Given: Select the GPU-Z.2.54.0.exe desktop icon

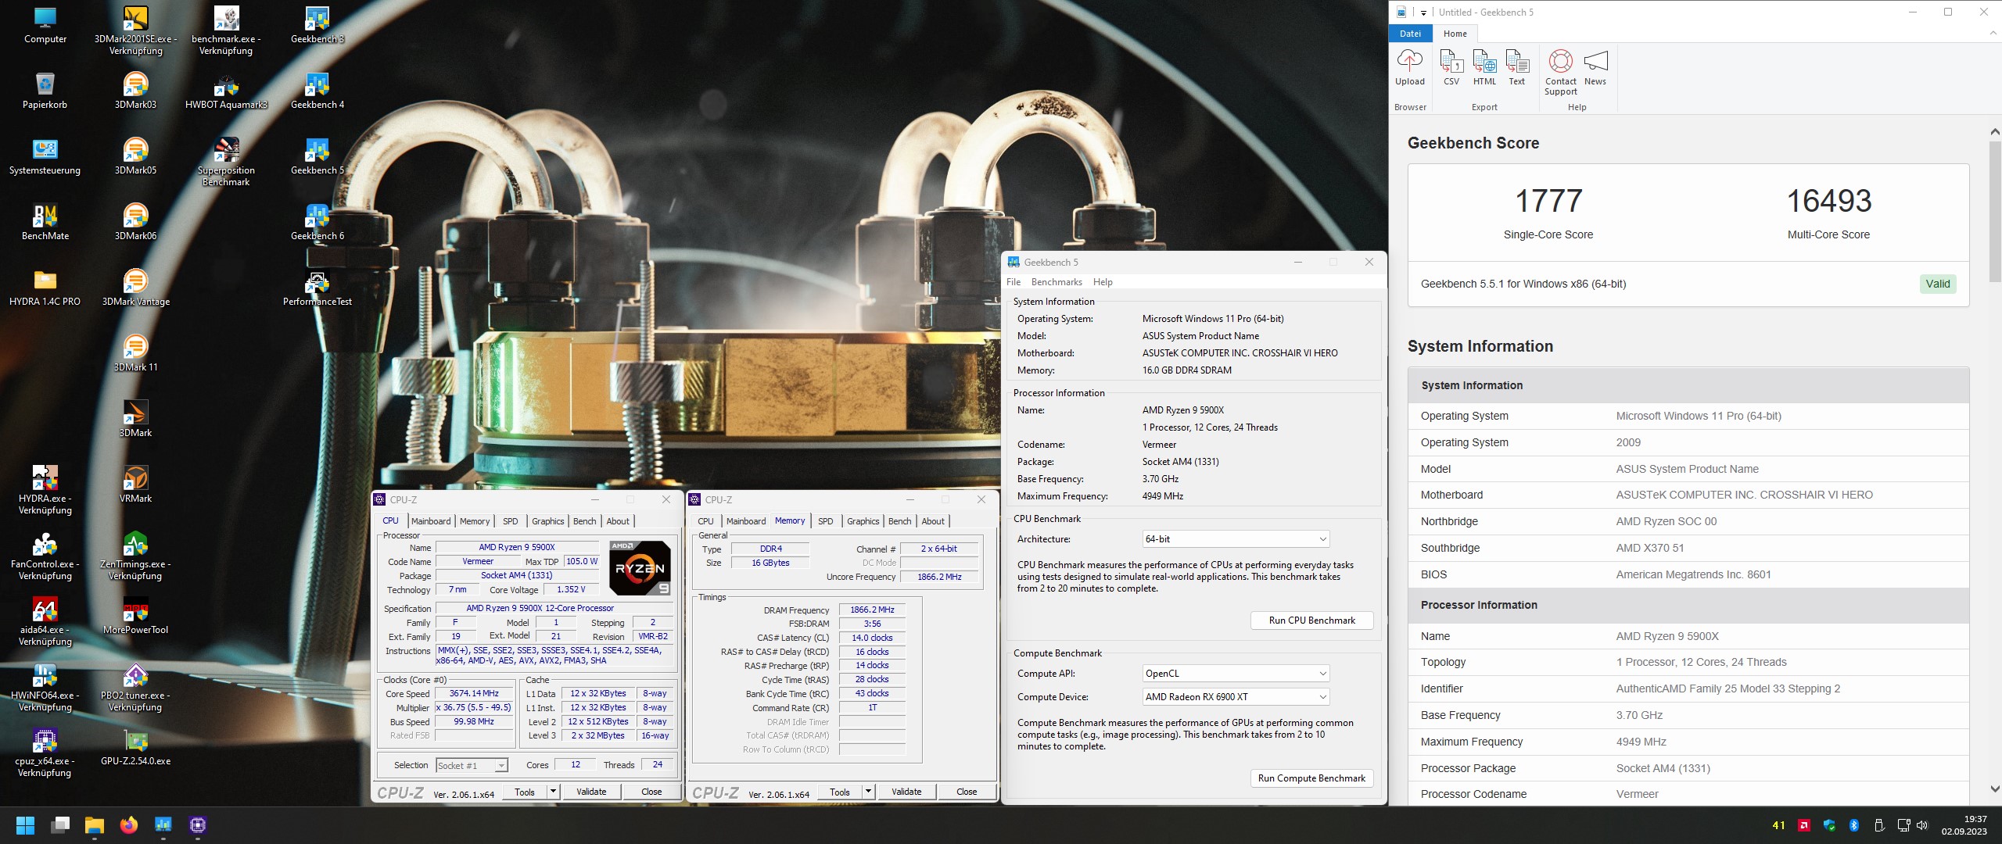Looking at the screenshot, I should [x=135, y=748].
